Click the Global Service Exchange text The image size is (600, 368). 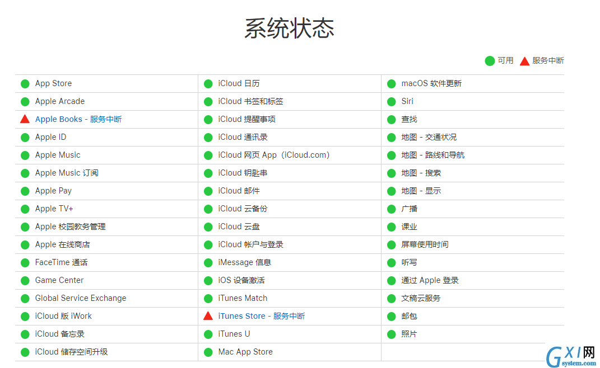coord(81,298)
